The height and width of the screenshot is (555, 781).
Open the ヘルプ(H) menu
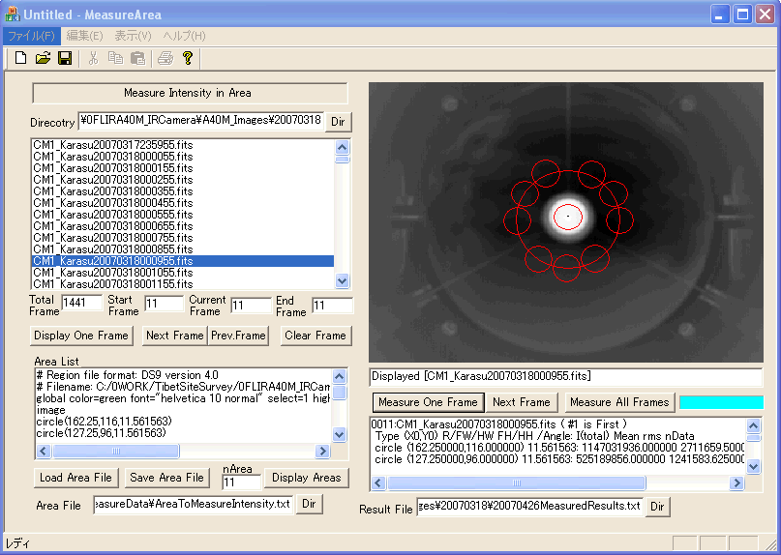(x=184, y=36)
